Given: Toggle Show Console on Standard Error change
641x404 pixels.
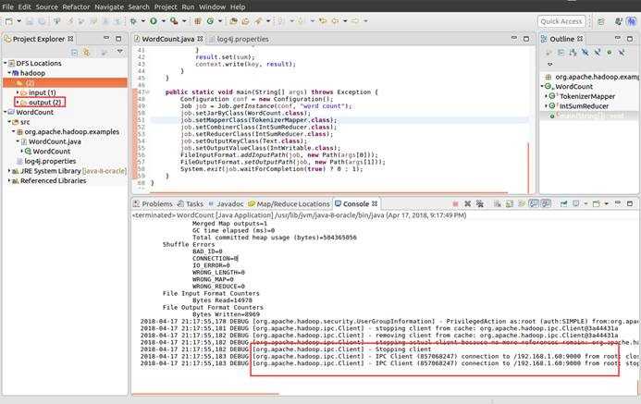Looking at the screenshot, I should point(546,203).
